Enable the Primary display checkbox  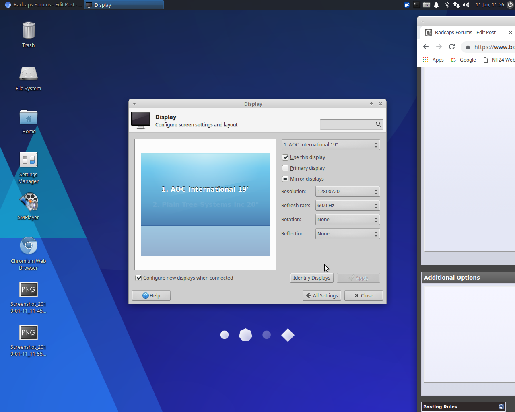[286, 168]
